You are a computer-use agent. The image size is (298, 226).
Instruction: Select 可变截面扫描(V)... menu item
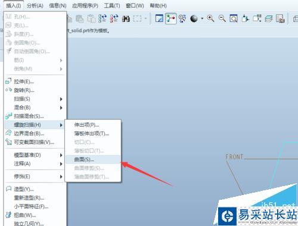[35, 142]
